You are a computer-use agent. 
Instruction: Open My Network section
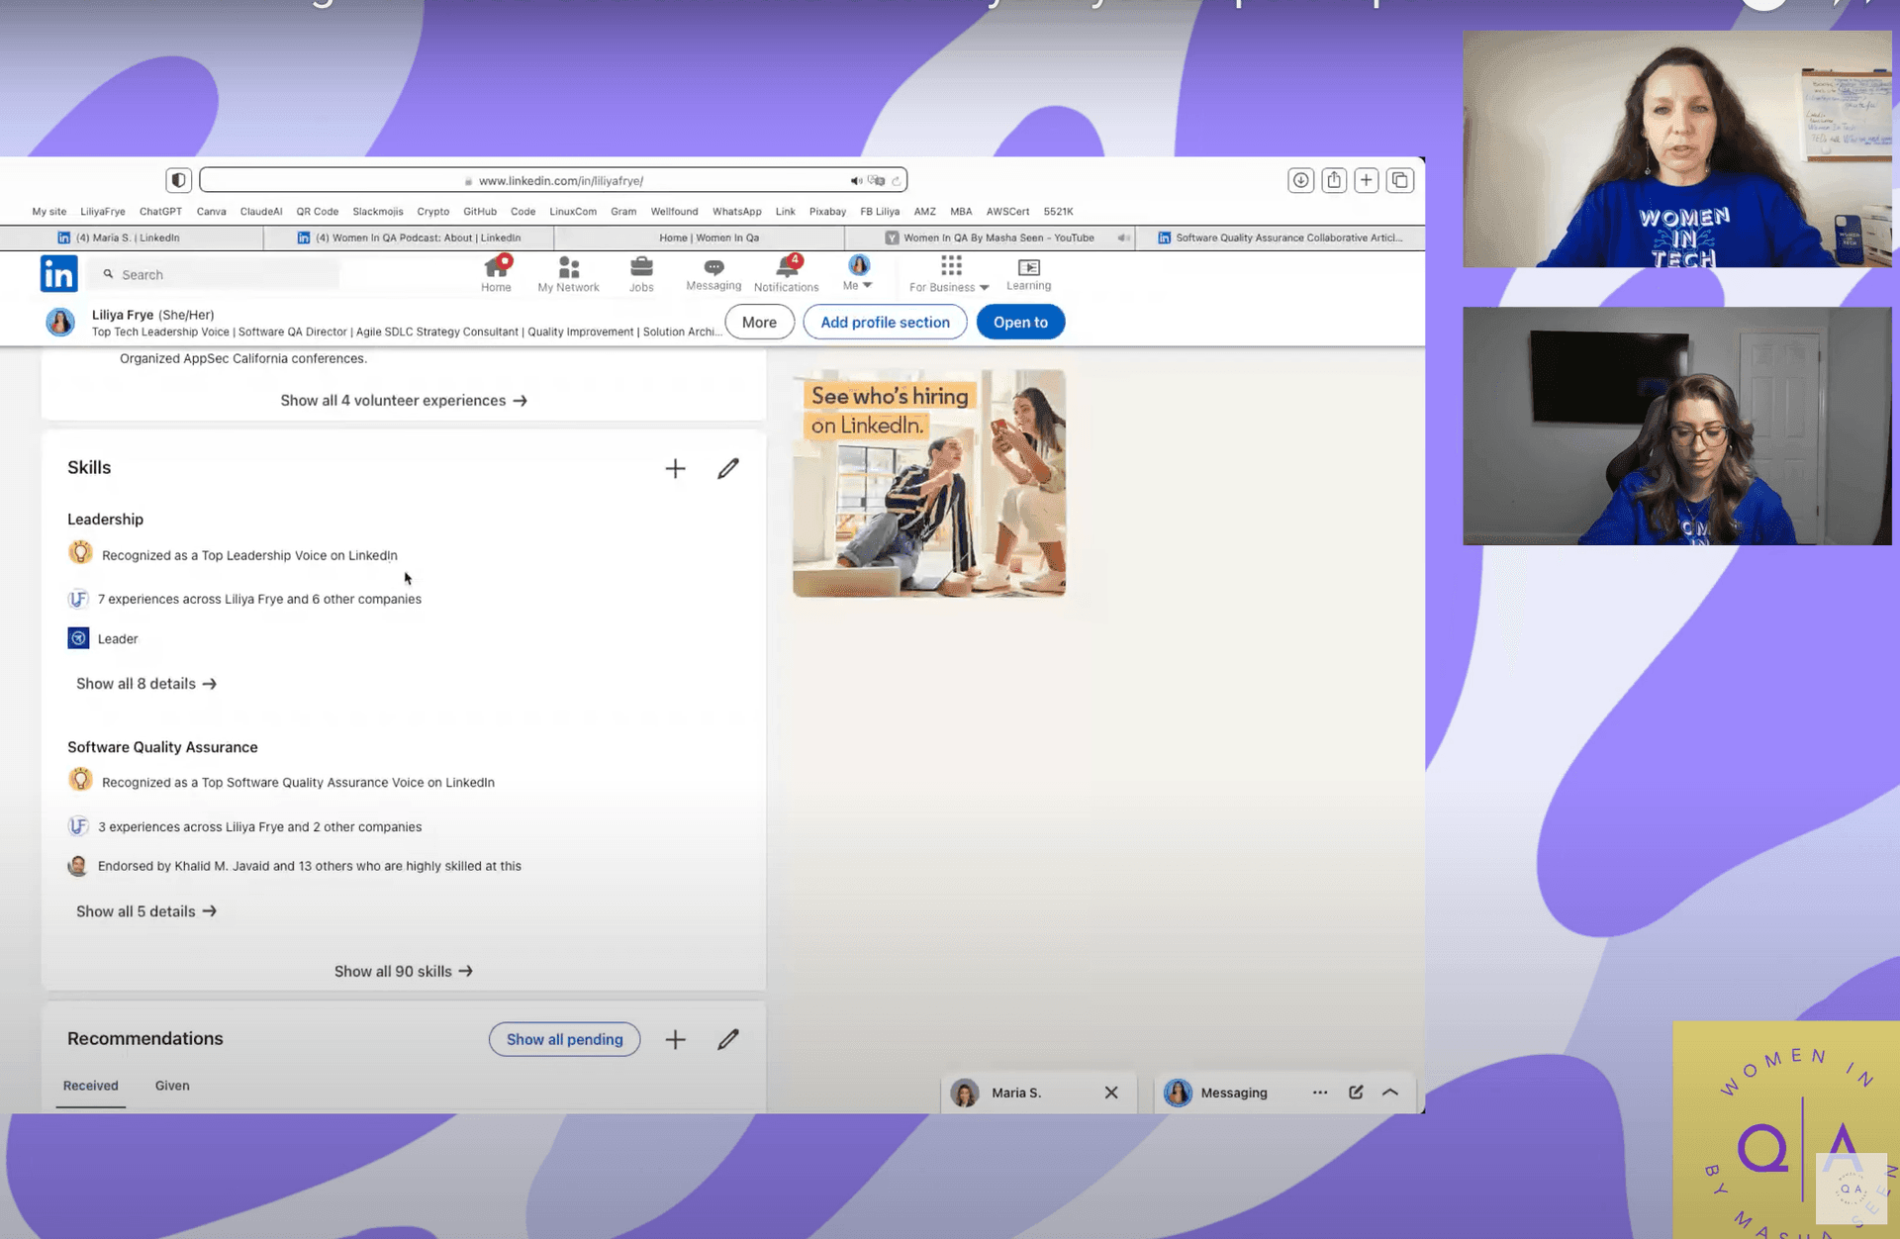[x=568, y=273]
